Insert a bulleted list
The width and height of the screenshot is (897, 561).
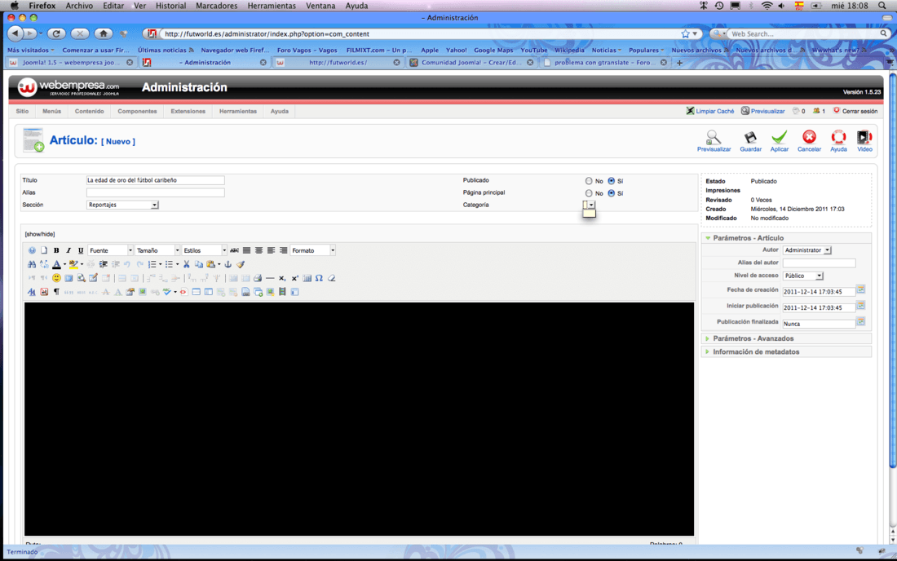click(169, 264)
